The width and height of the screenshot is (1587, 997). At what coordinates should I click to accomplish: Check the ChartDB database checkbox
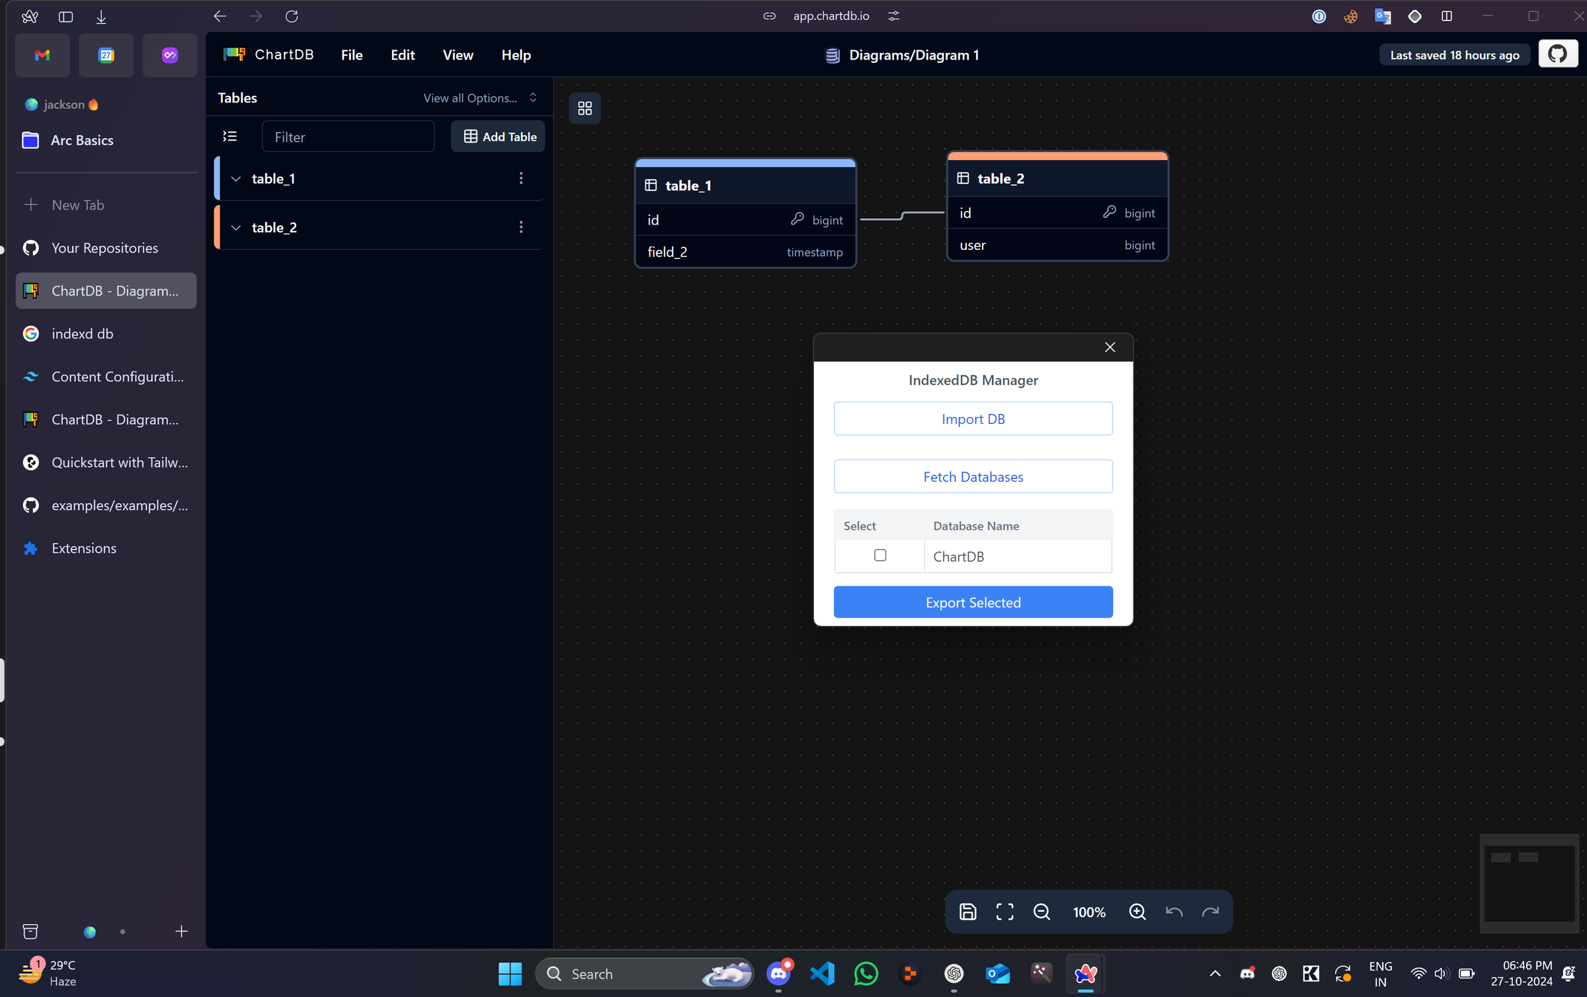pos(879,555)
